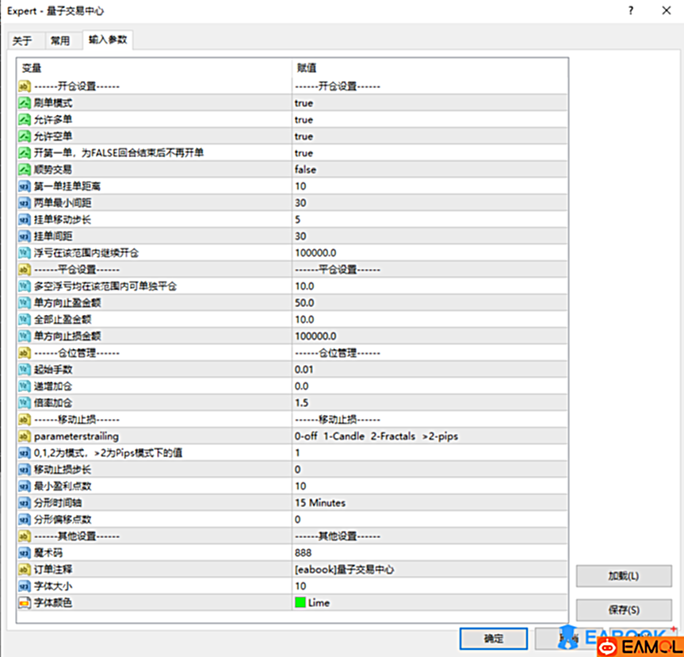
Task: Click the icon beside 起始手数 row
Action: point(25,369)
